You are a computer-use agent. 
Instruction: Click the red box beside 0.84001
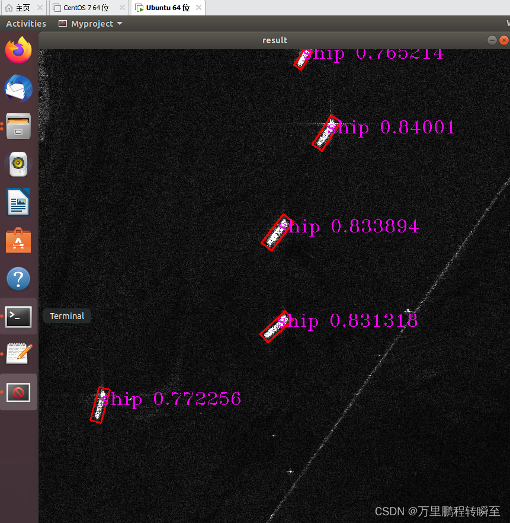pos(326,133)
